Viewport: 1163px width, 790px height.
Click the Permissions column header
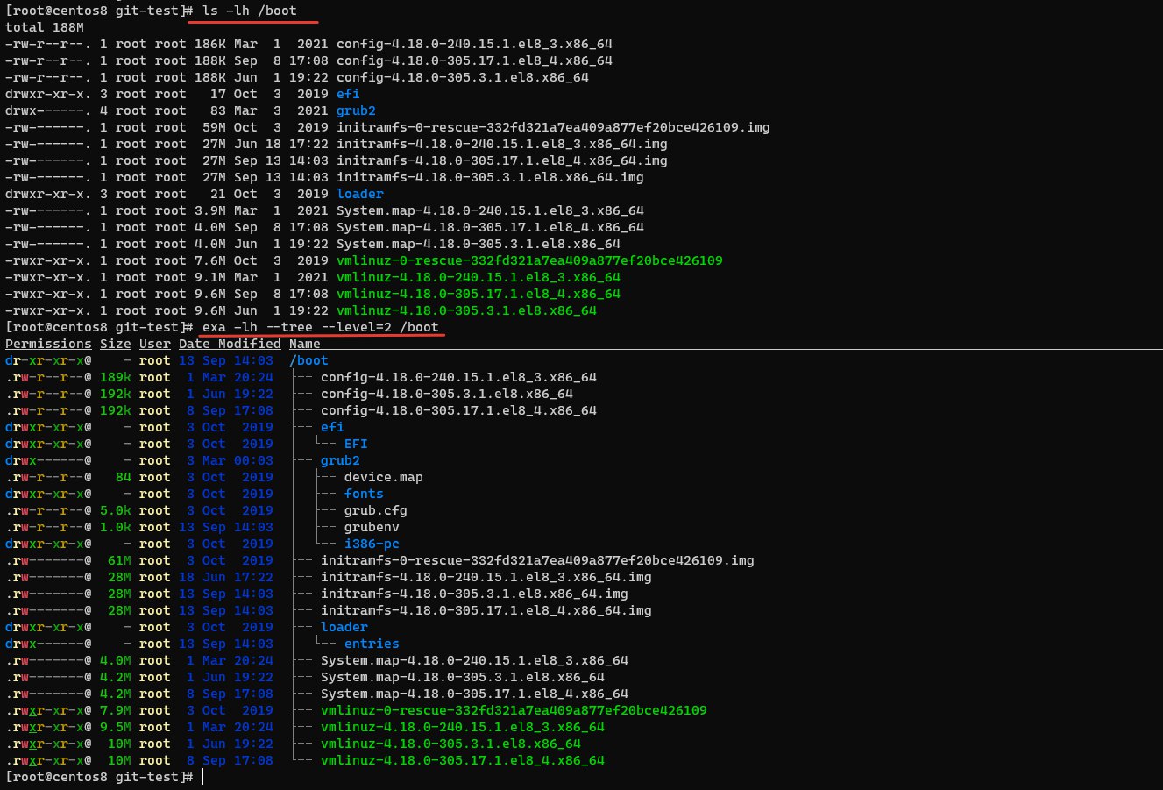coord(48,344)
